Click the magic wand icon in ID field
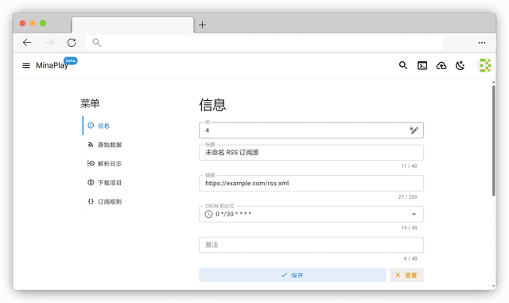 (x=414, y=130)
